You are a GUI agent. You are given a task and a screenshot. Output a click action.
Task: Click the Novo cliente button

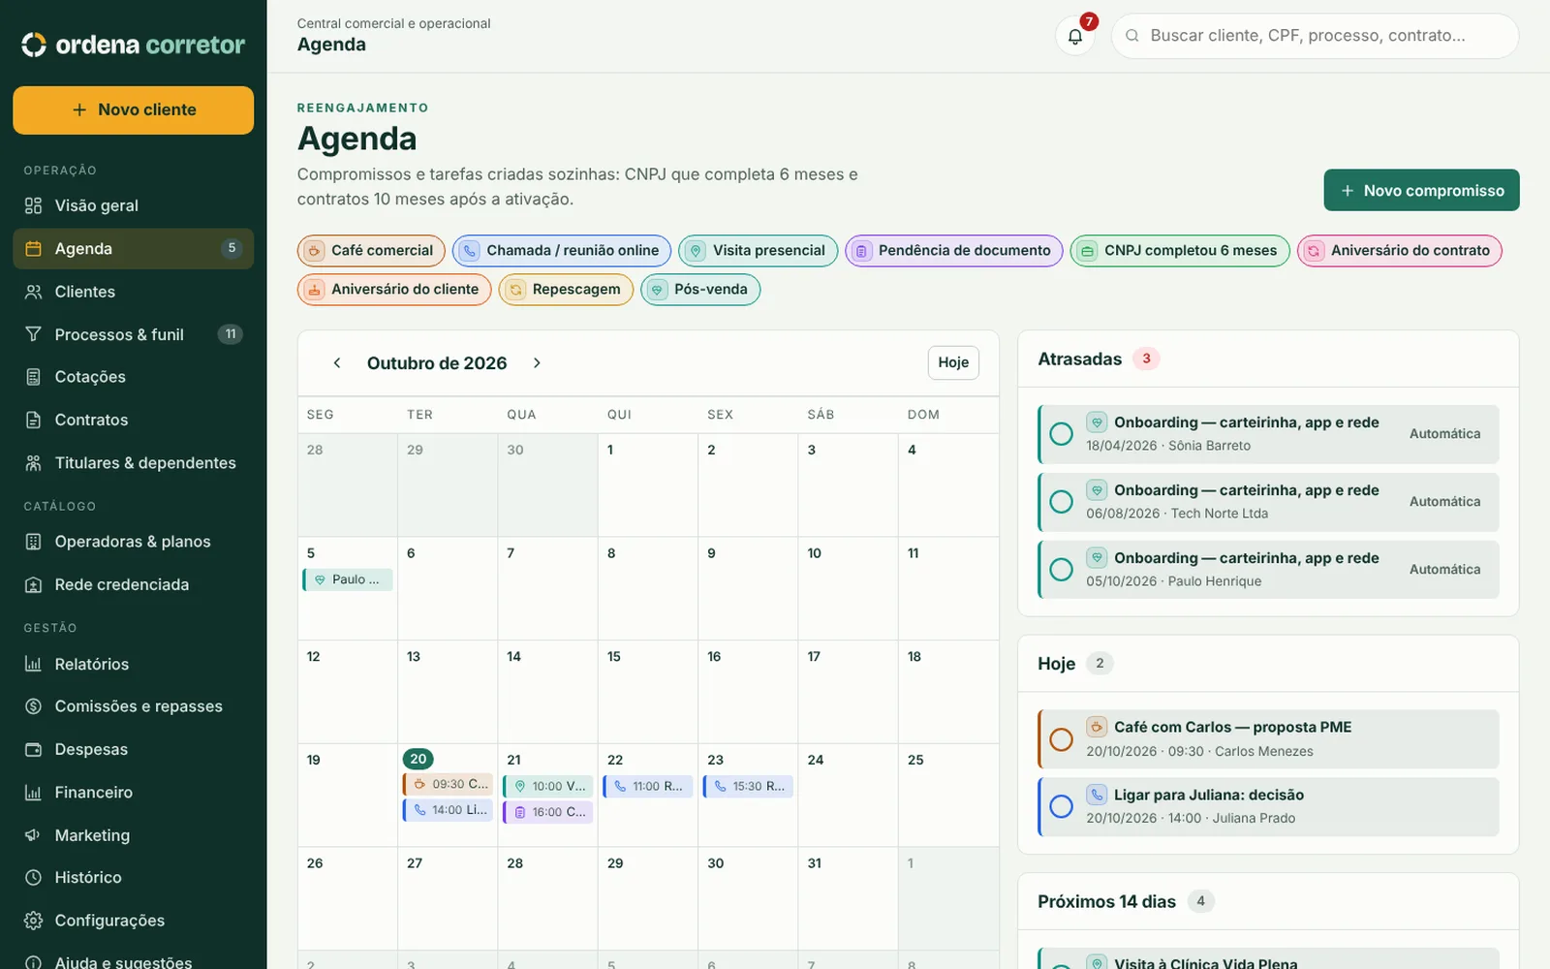point(134,110)
